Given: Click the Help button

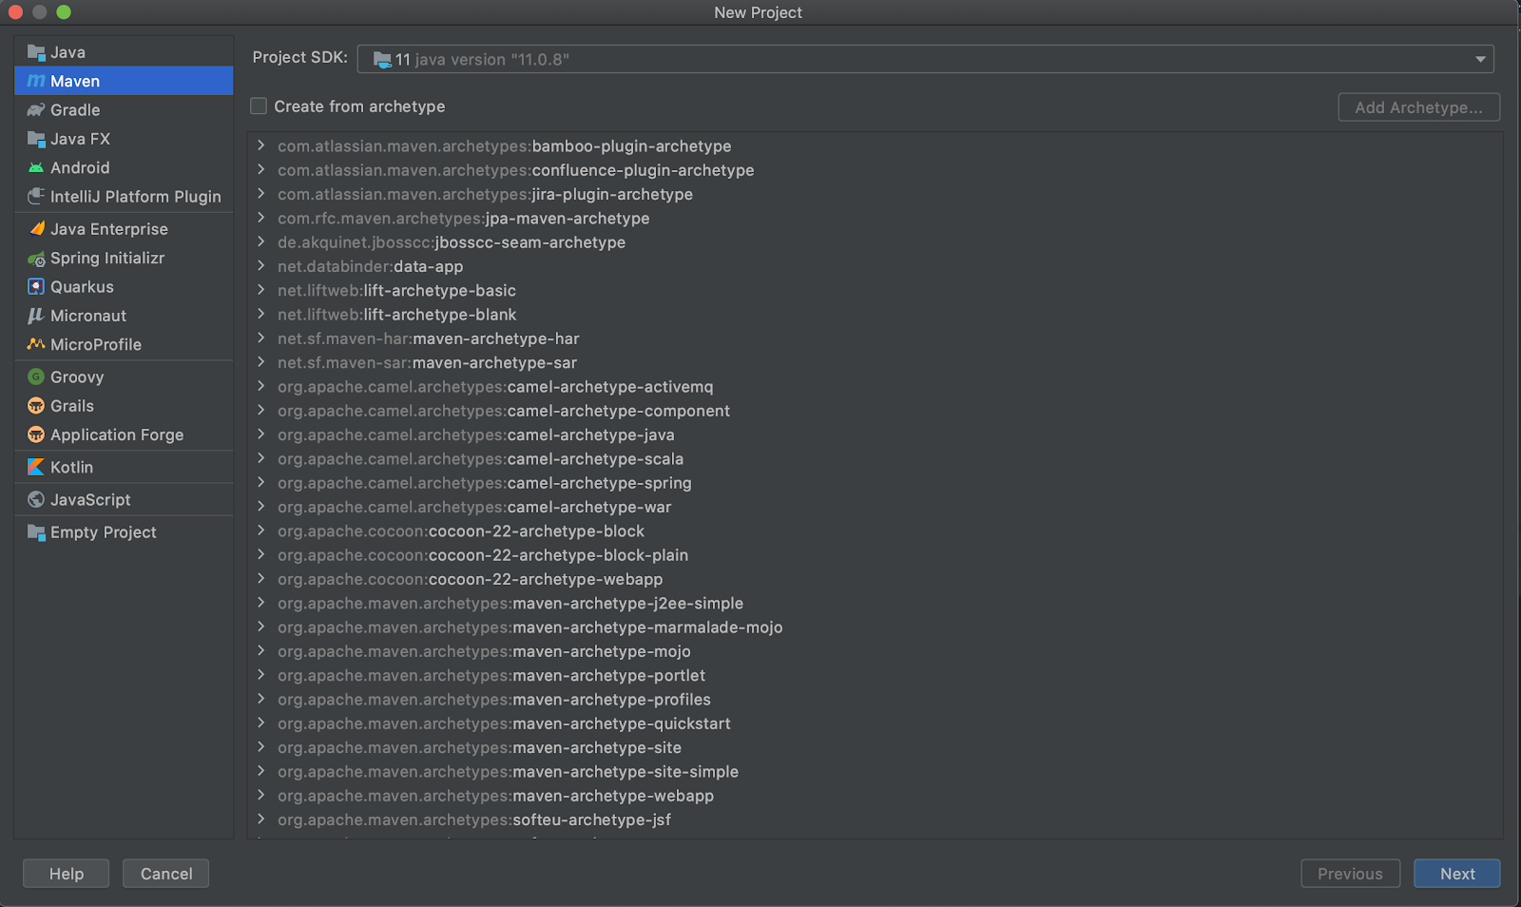Looking at the screenshot, I should click(67, 874).
